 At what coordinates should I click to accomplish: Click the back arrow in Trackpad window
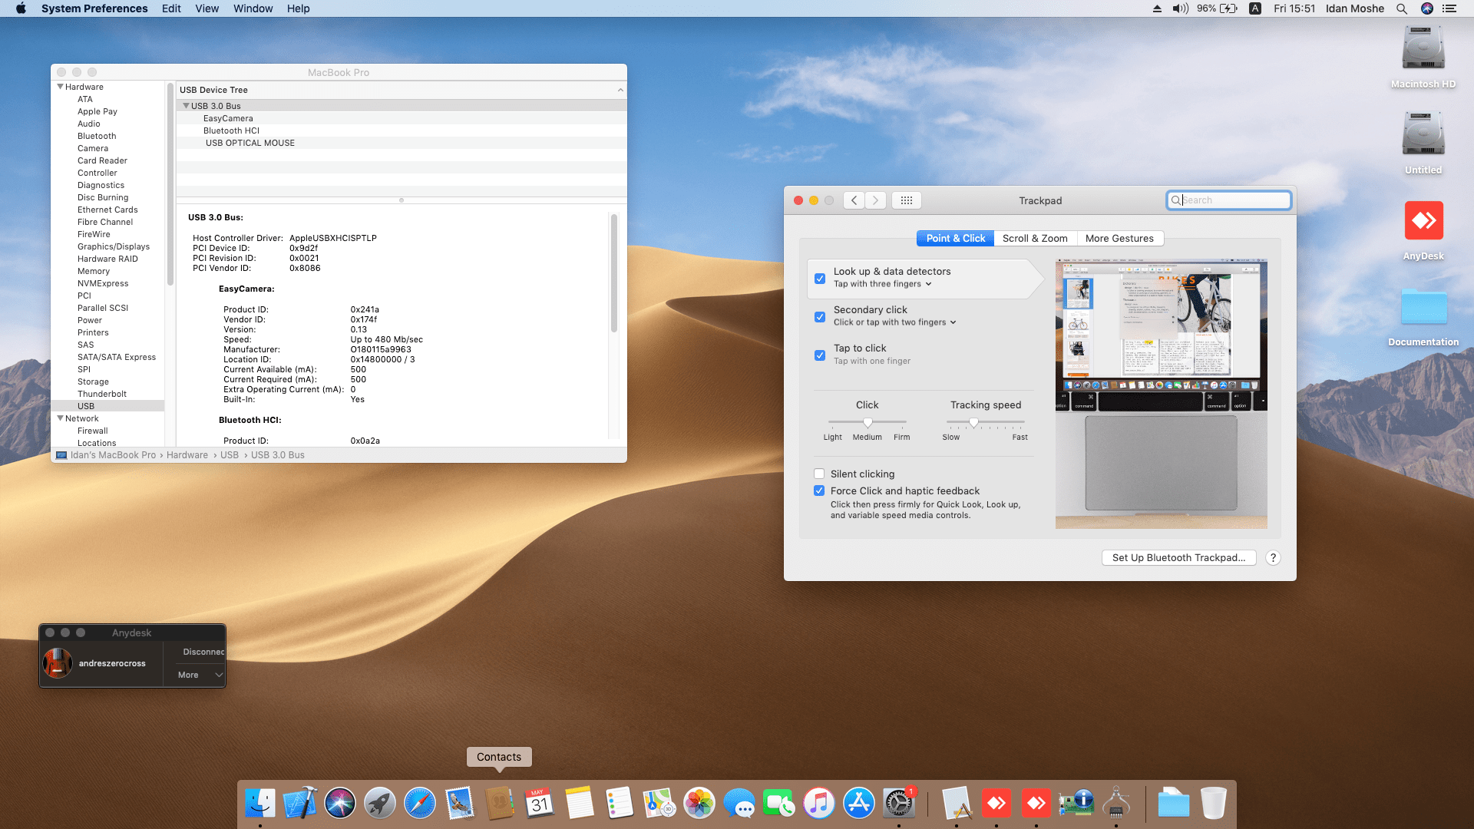854,200
